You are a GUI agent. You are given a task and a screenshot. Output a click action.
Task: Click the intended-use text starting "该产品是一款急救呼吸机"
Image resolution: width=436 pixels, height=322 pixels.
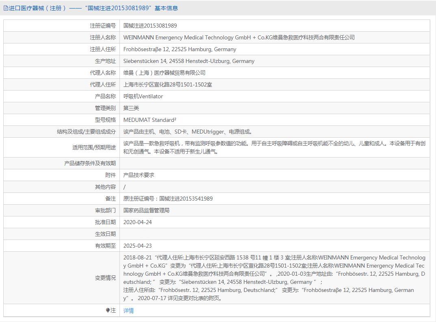click(x=274, y=147)
